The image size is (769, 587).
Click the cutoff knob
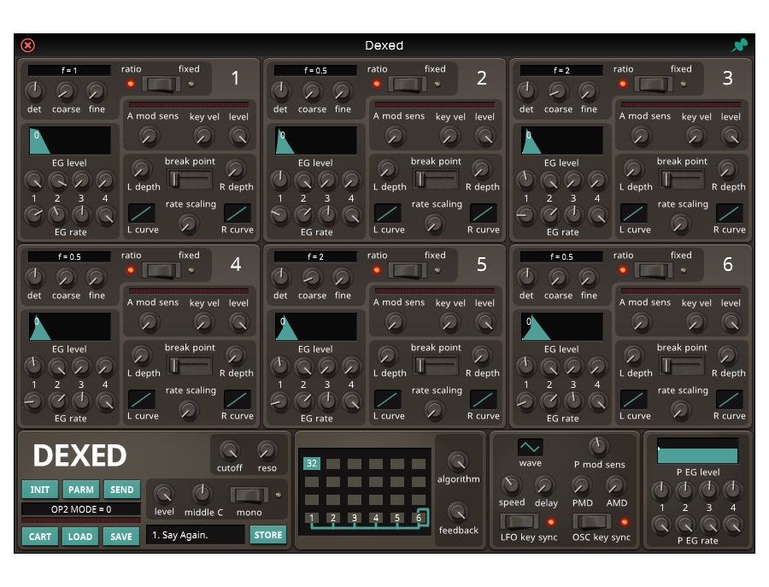pos(229,449)
